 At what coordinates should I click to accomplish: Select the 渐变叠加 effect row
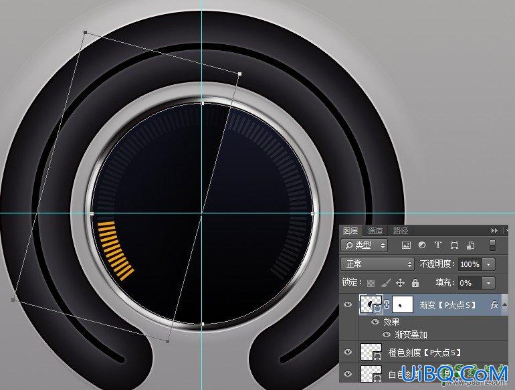click(433, 334)
